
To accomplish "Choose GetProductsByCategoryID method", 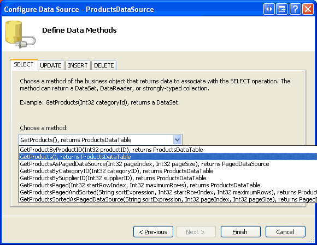I will pos(168,171).
